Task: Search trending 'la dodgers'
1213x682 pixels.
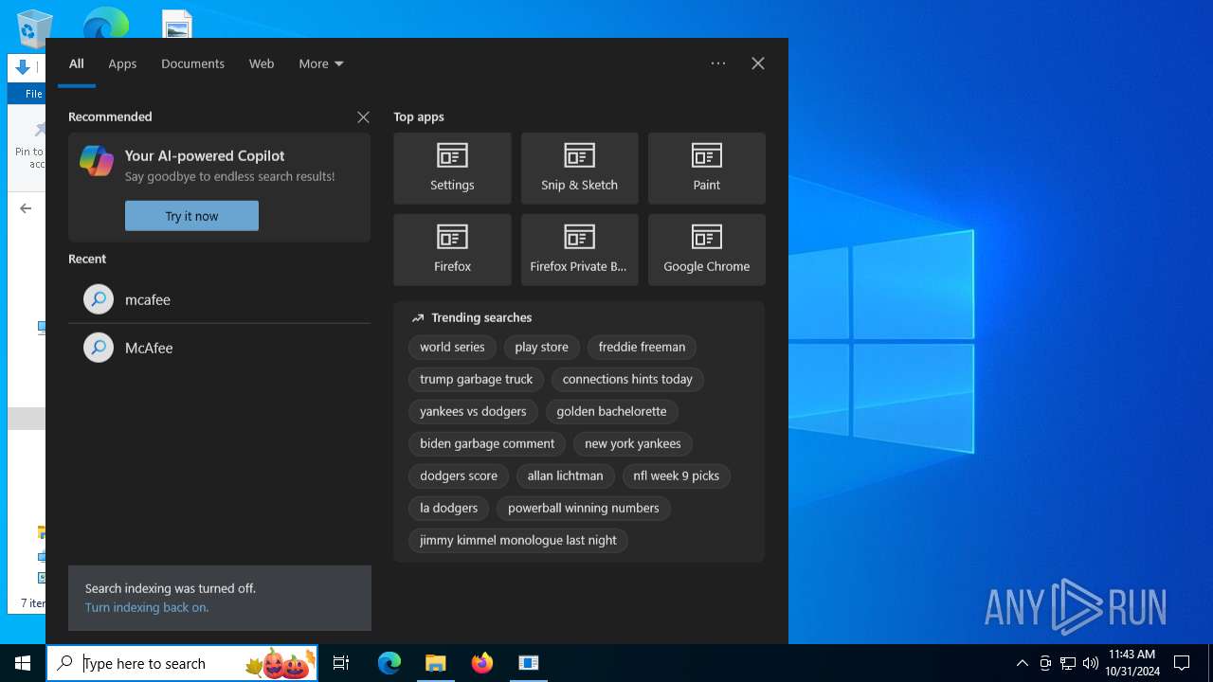Action: [x=448, y=508]
